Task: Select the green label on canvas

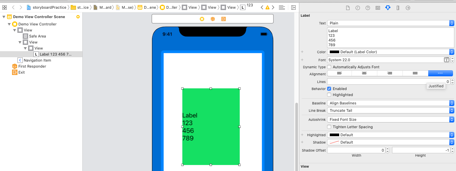Action: coord(211,126)
